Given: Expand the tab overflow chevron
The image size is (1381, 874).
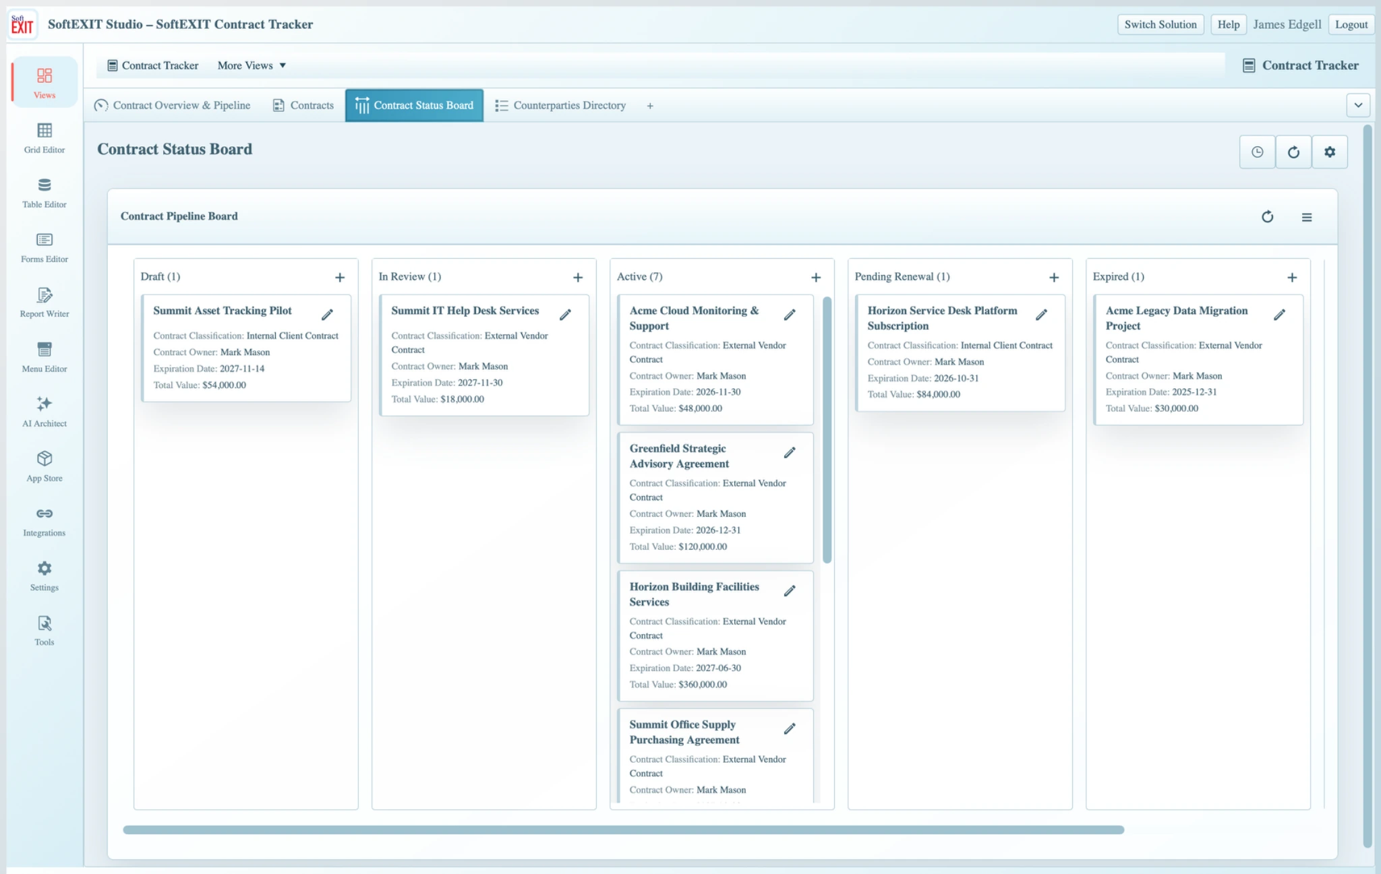Looking at the screenshot, I should pos(1358,105).
